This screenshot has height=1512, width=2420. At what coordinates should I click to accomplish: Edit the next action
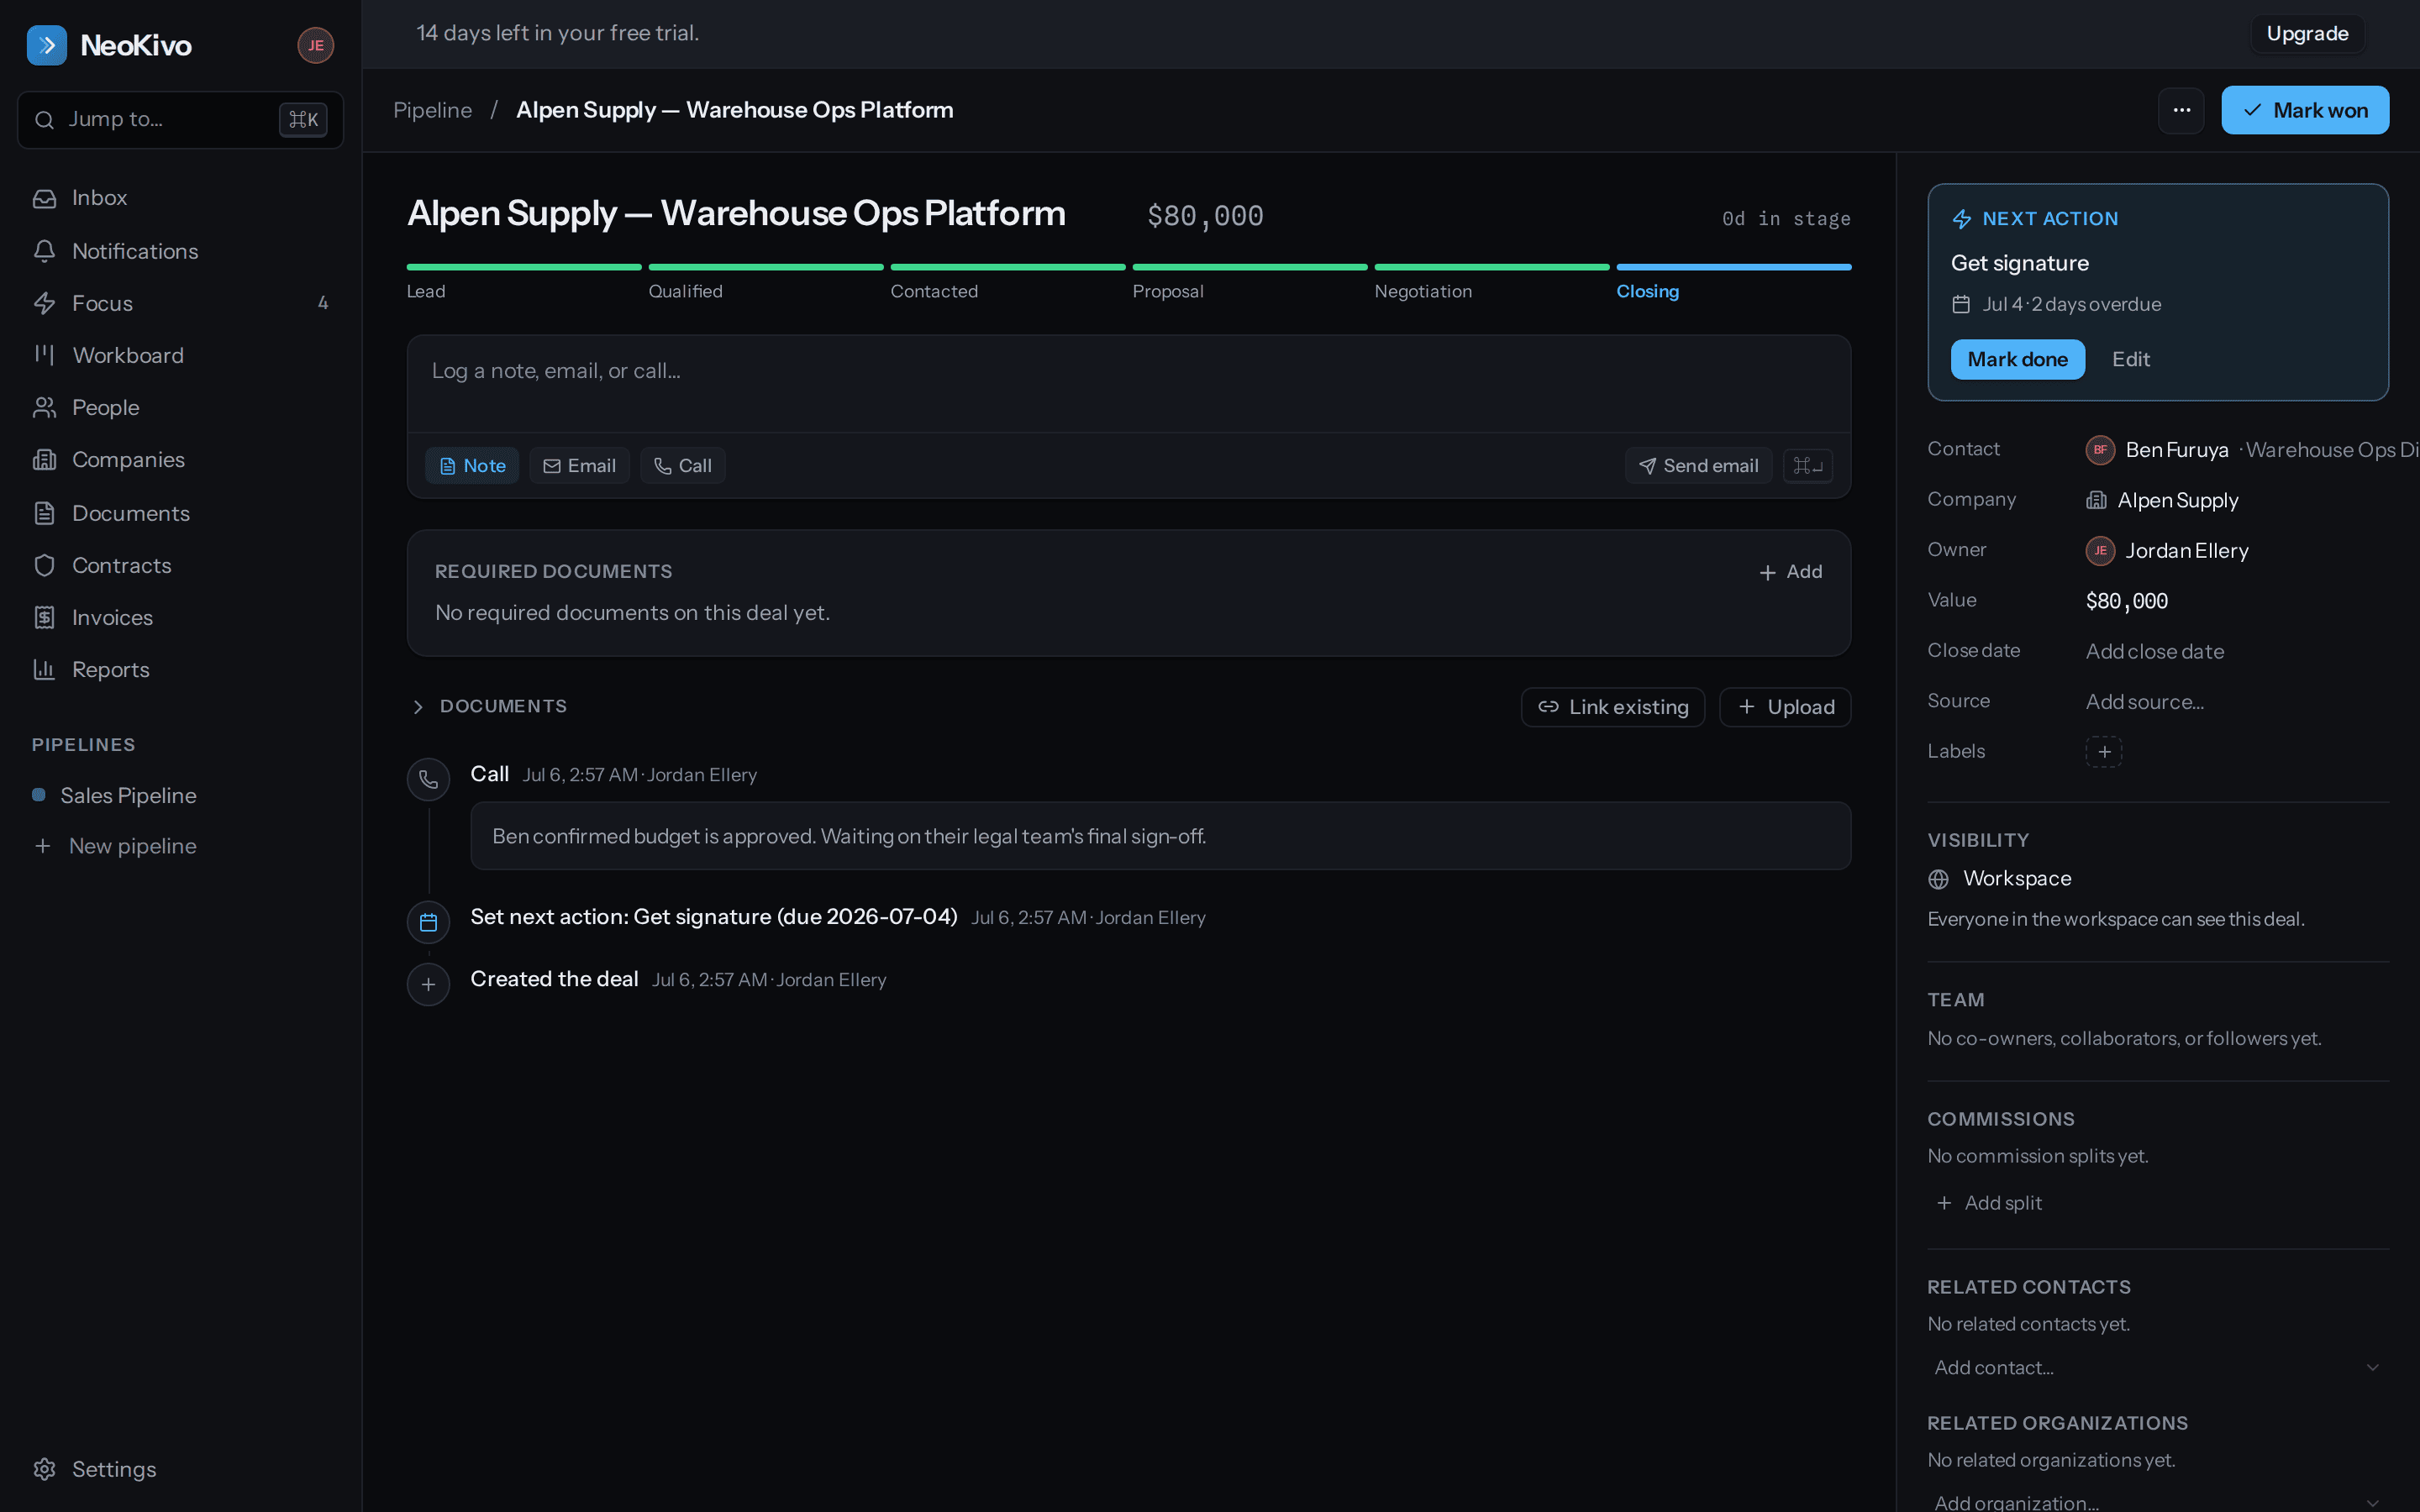(x=2130, y=360)
